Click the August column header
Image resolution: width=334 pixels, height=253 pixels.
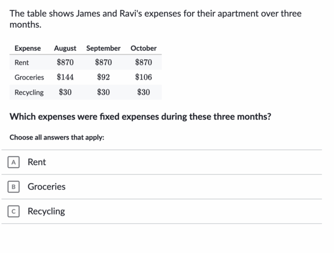pos(65,48)
